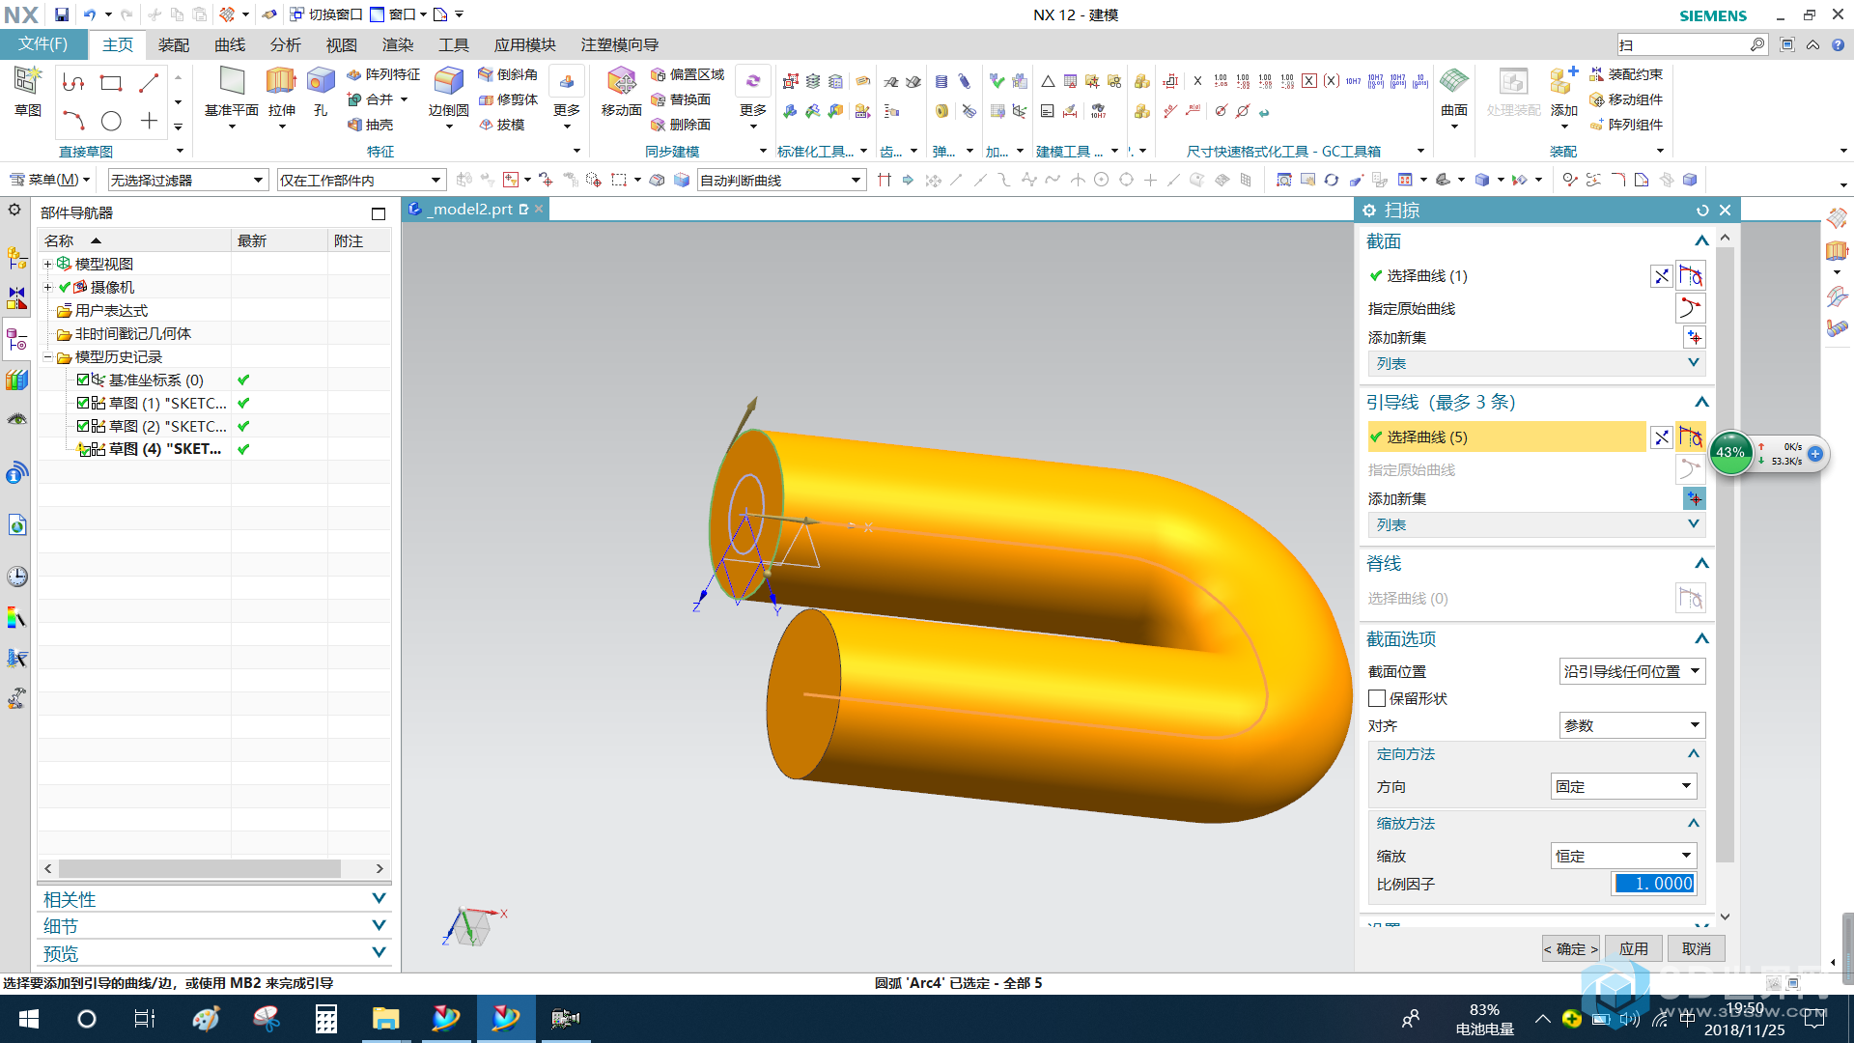Choose the Chamfer (倒斜角) tool

point(508,74)
